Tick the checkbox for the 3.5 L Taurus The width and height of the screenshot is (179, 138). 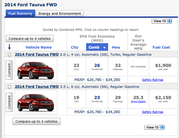click(9, 87)
